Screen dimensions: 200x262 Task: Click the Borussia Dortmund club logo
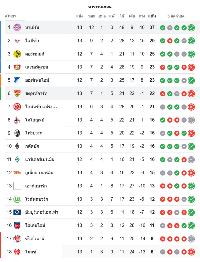pos(17,54)
